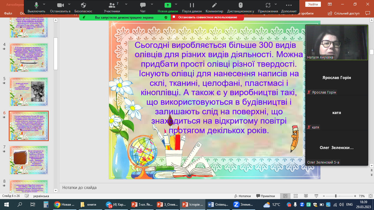Click taskbar volume icon
This screenshot has height=210, width=374.
pyautogui.click(x=342, y=205)
